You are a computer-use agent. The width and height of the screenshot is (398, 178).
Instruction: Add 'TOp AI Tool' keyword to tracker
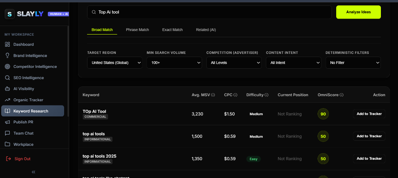(369, 114)
